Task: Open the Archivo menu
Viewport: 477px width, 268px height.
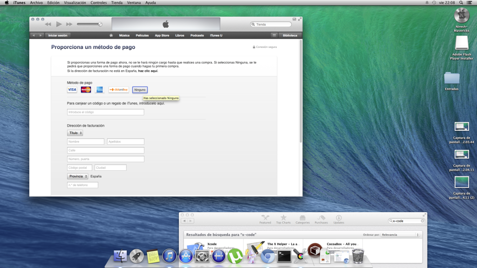Action: pyautogui.click(x=36, y=3)
